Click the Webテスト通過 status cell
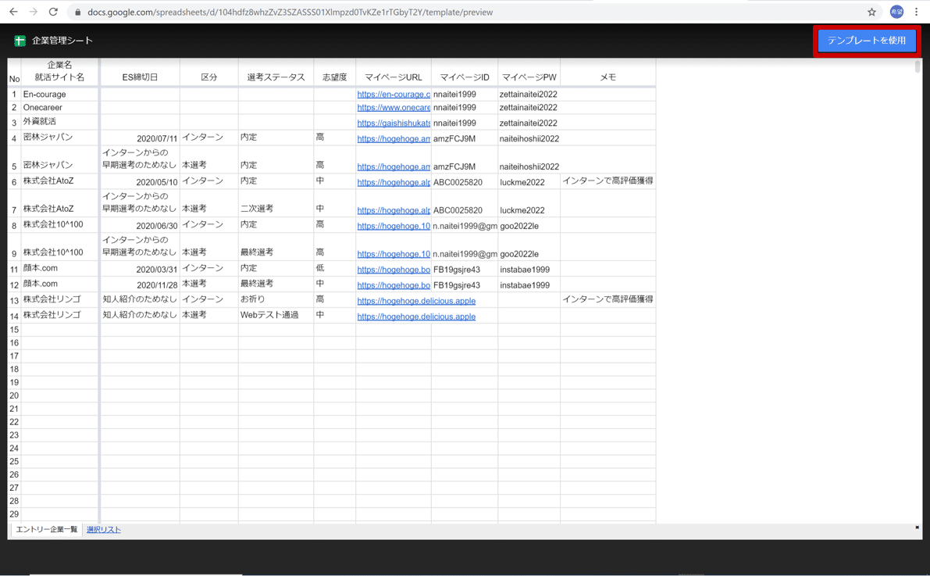The image size is (930, 576). [276, 315]
